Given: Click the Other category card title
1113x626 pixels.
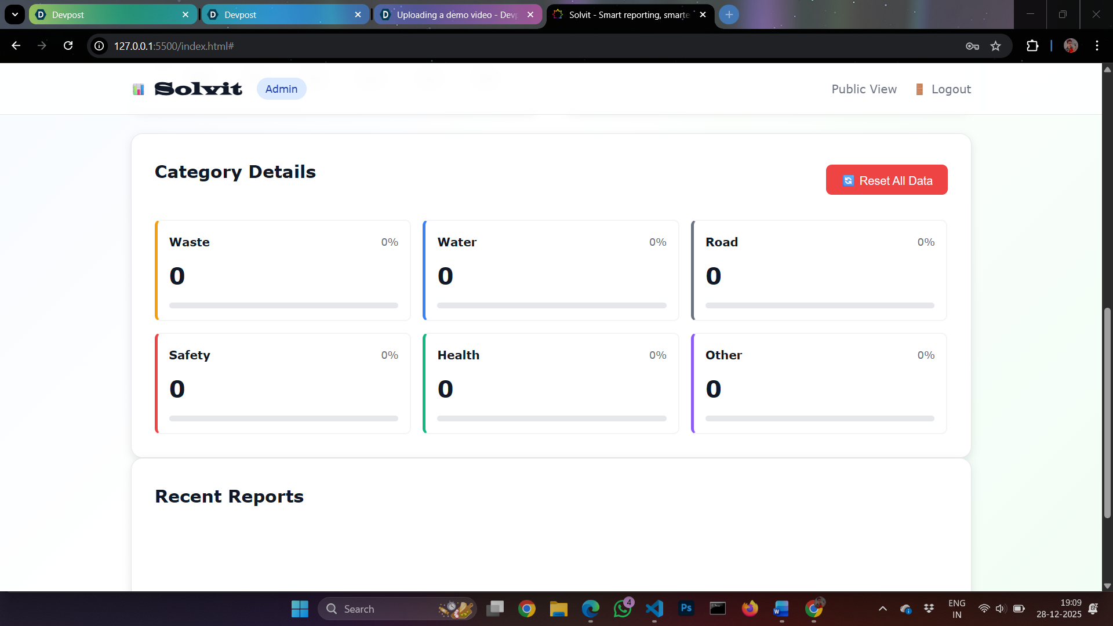Looking at the screenshot, I should point(723,355).
